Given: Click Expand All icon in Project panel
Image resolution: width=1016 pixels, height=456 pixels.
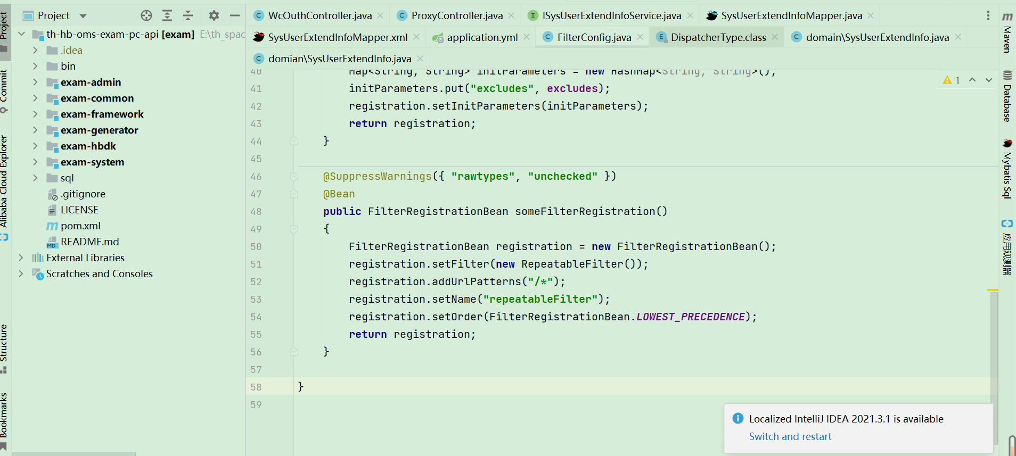Looking at the screenshot, I should click(x=167, y=15).
